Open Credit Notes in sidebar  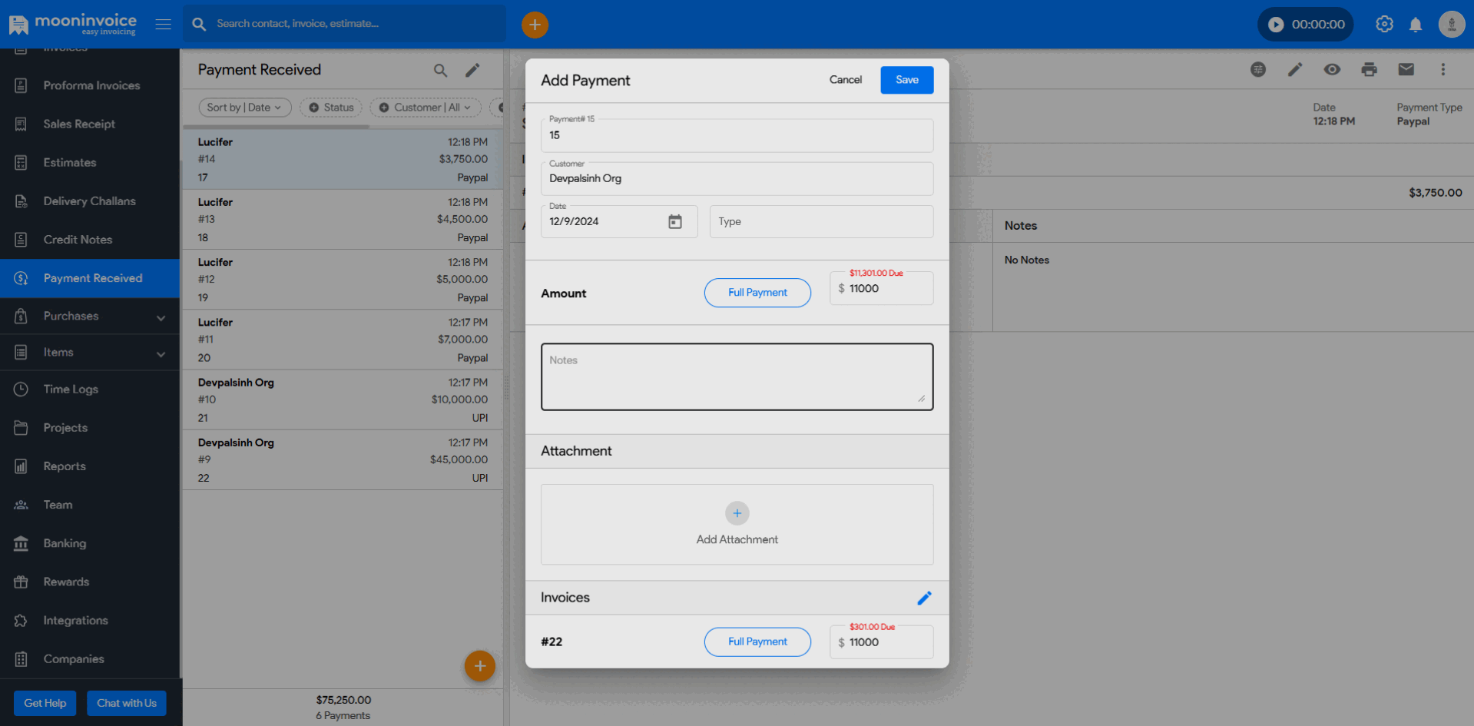(x=90, y=240)
